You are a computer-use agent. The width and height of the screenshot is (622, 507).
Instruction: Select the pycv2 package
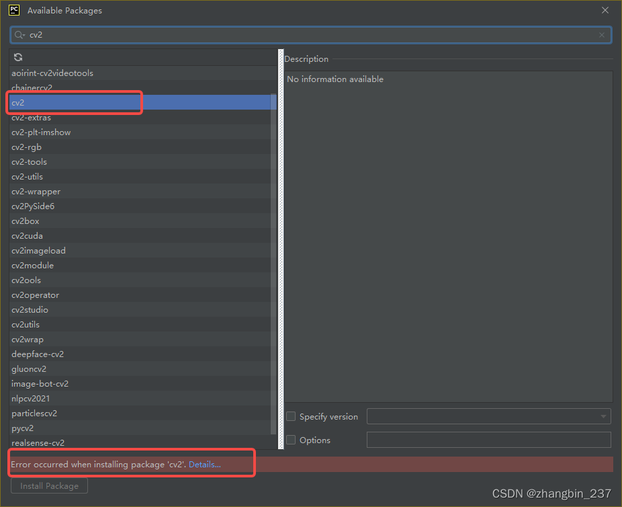(143, 428)
